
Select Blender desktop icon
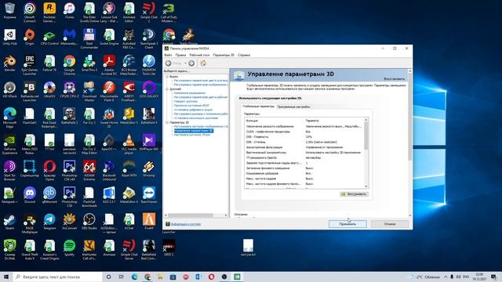point(9,63)
